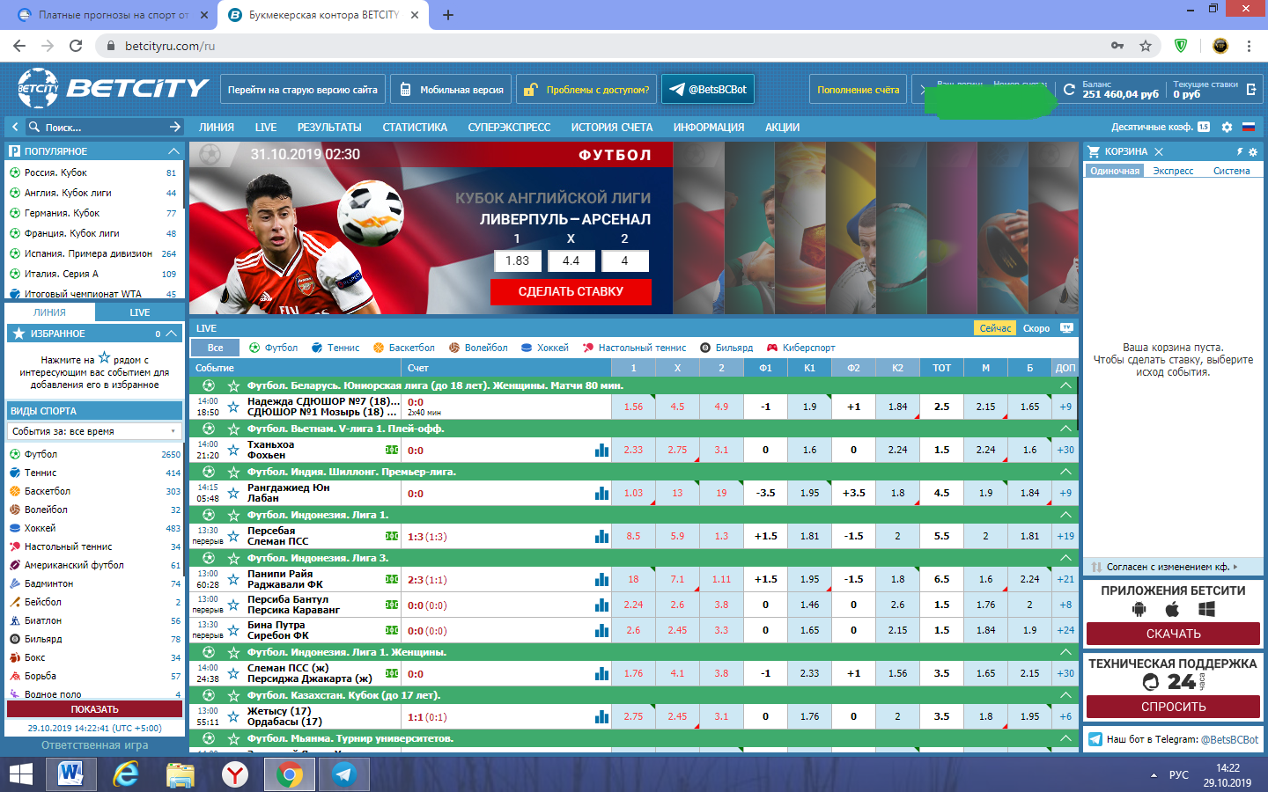Image resolution: width=1268 pixels, height=792 pixels.
Task: Open Telegram from Windows taskbar
Action: [x=343, y=774]
